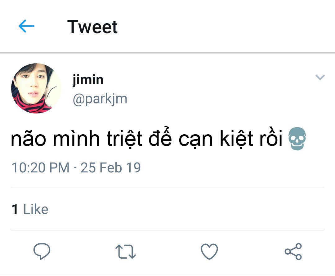Open jimin's profile picture

36,88
